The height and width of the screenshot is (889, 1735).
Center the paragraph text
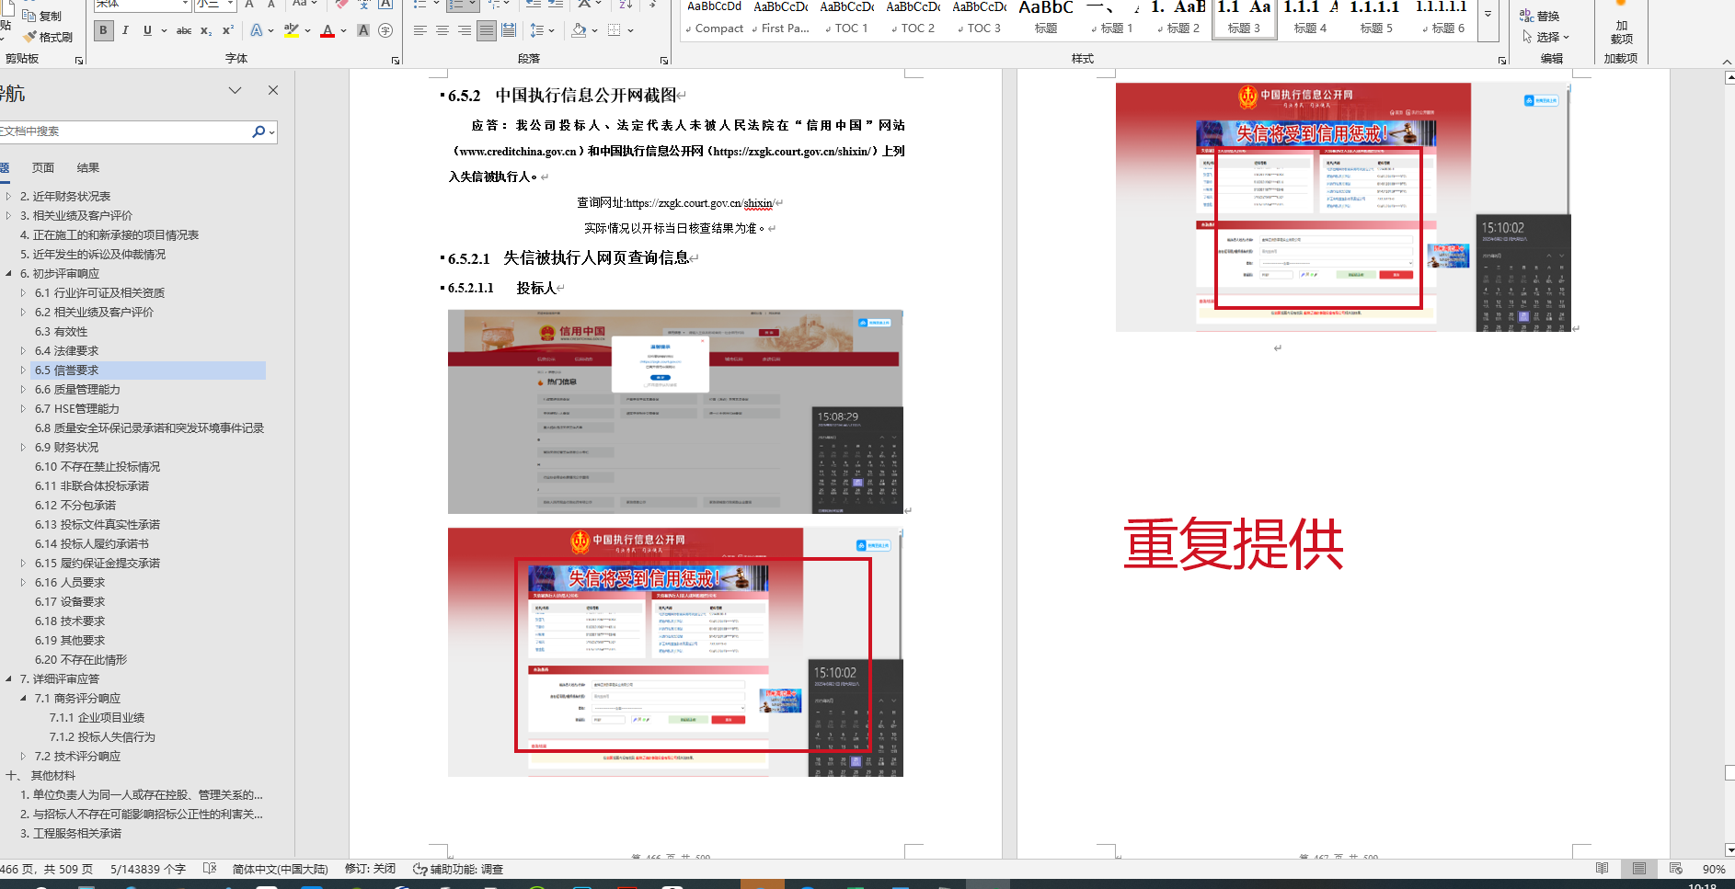442,30
